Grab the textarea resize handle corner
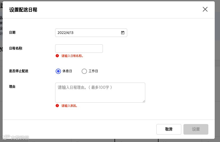Image resolution: width=220 pixels, height=142 pixels. [144, 101]
